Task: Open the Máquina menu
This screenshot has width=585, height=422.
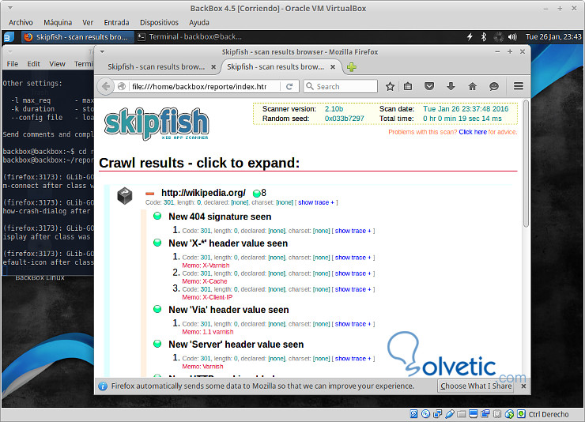Action: (58, 22)
